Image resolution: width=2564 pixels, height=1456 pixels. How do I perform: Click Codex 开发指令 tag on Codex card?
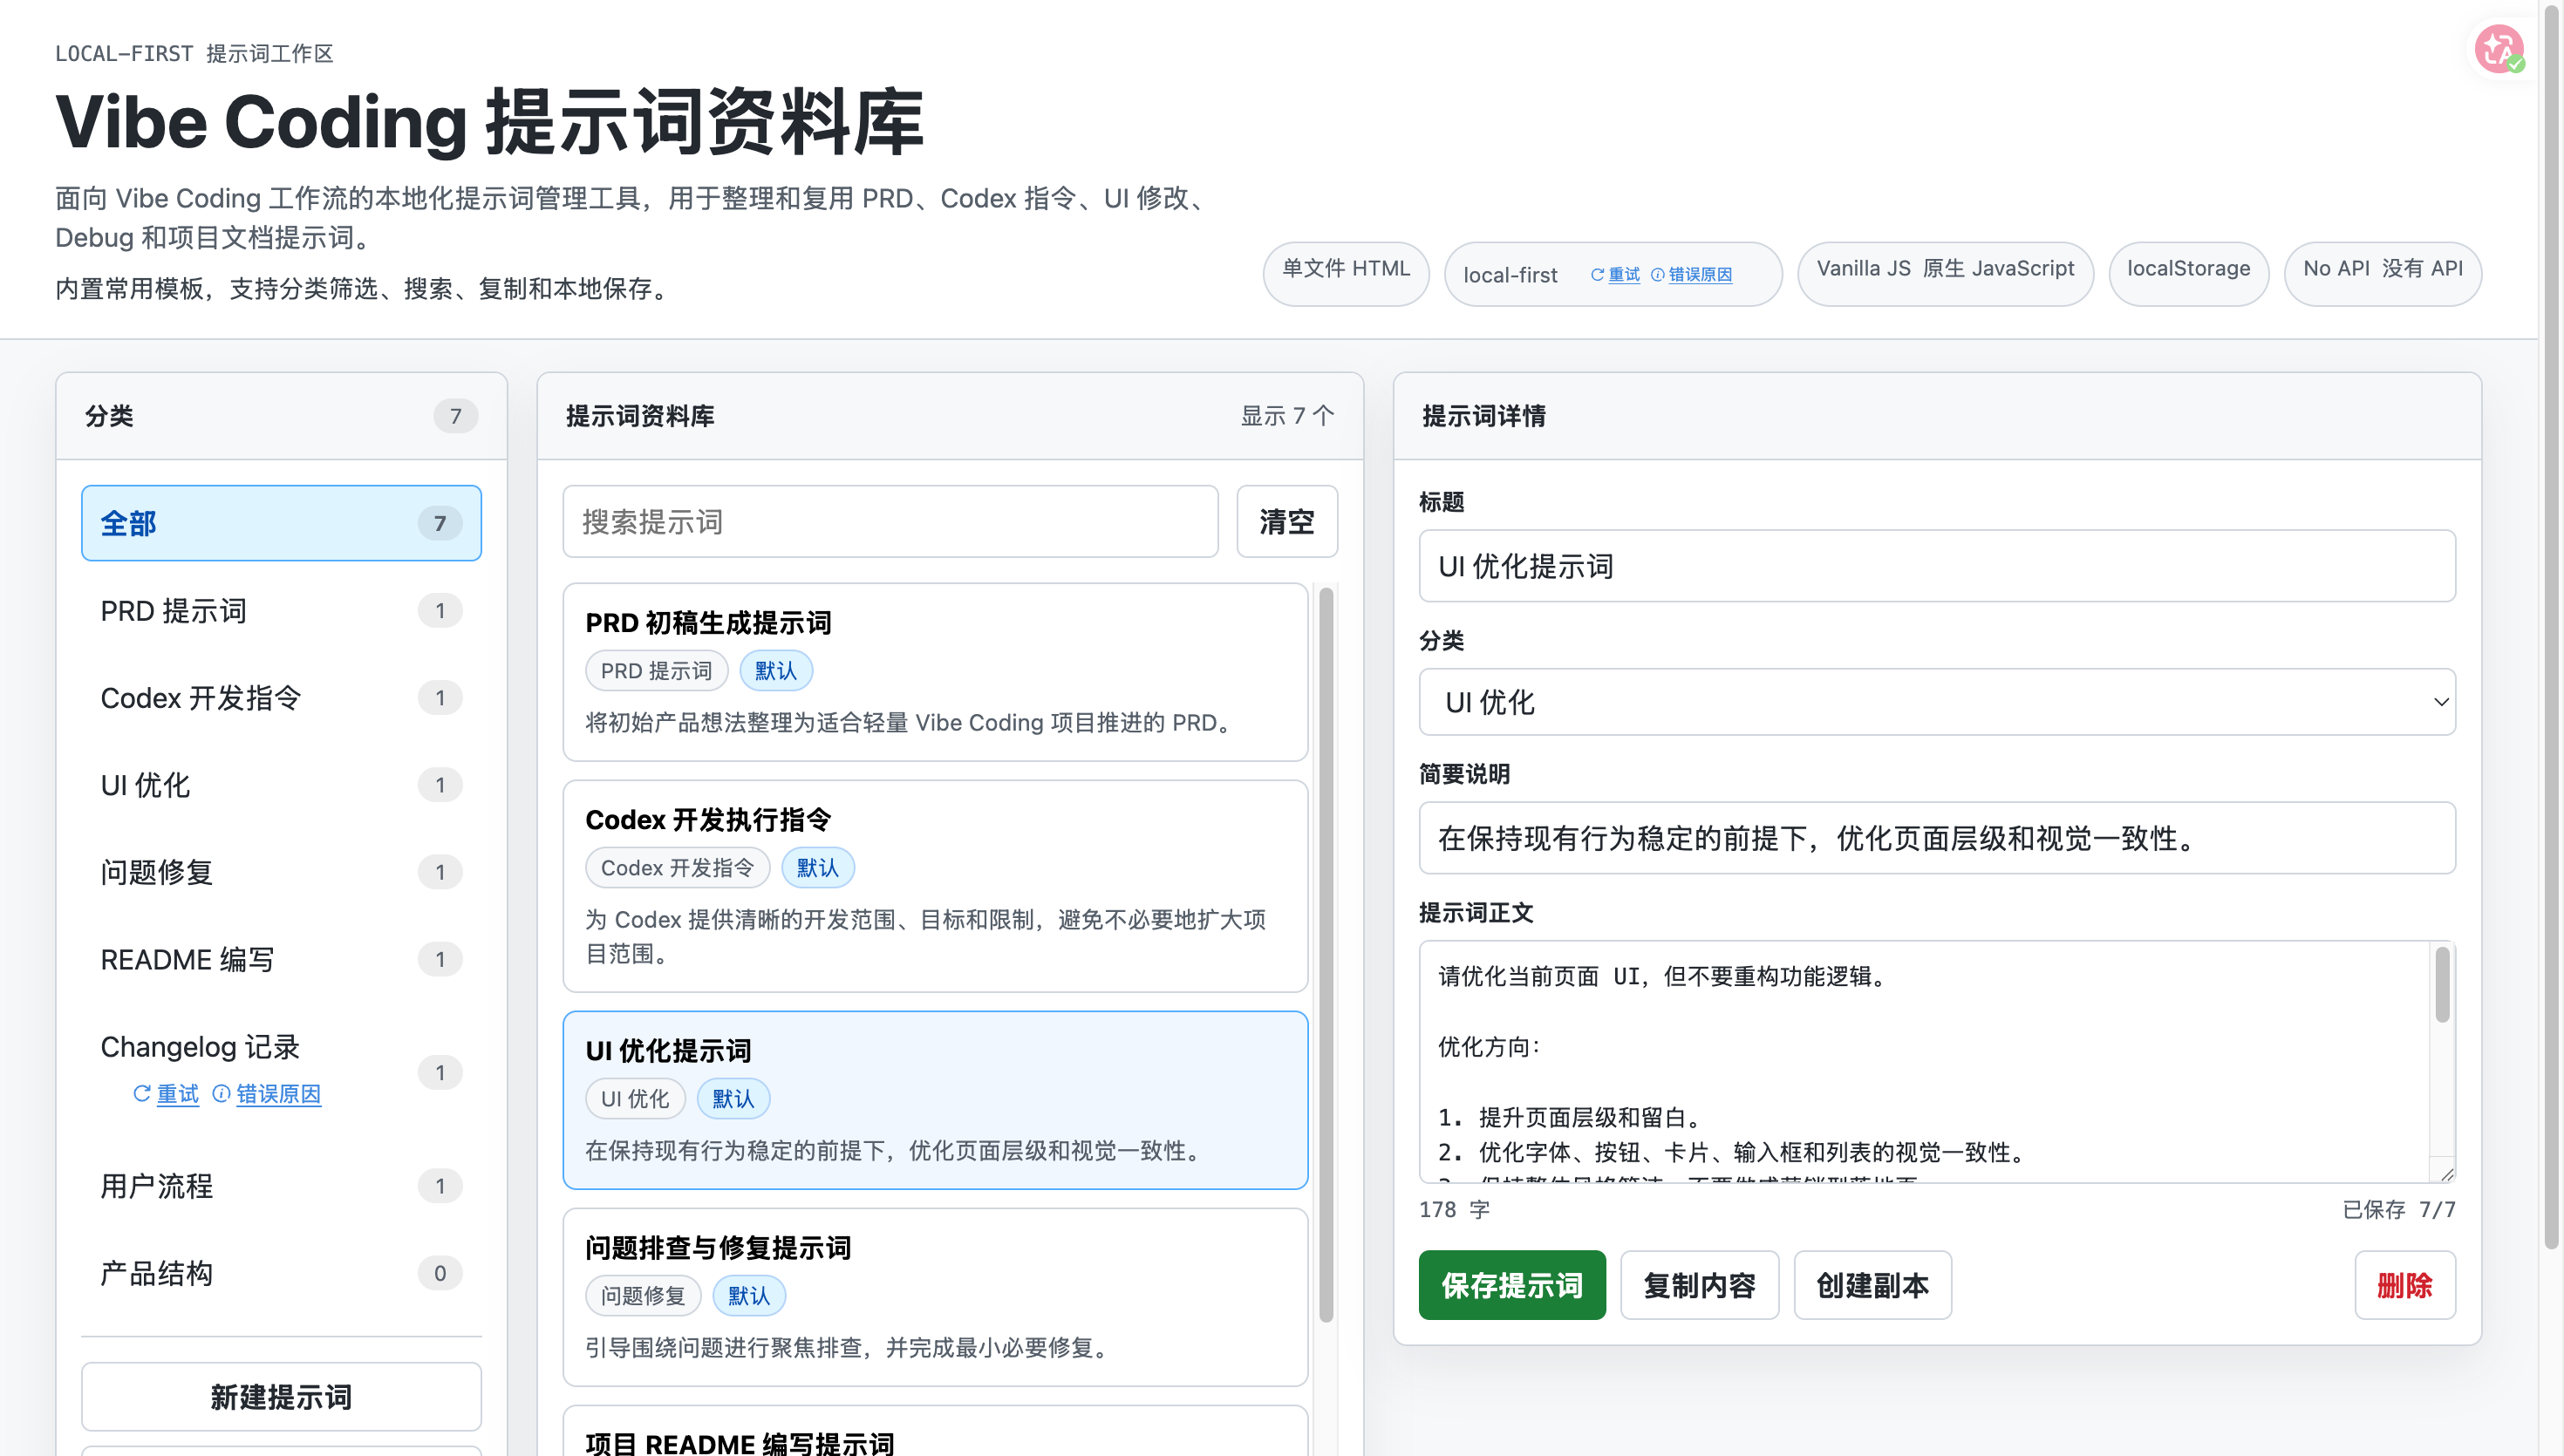click(x=677, y=868)
